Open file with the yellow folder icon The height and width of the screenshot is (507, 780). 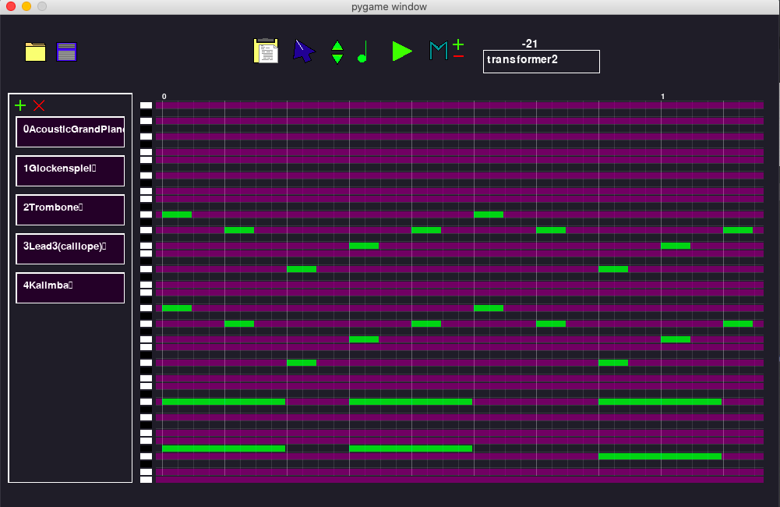tap(35, 51)
